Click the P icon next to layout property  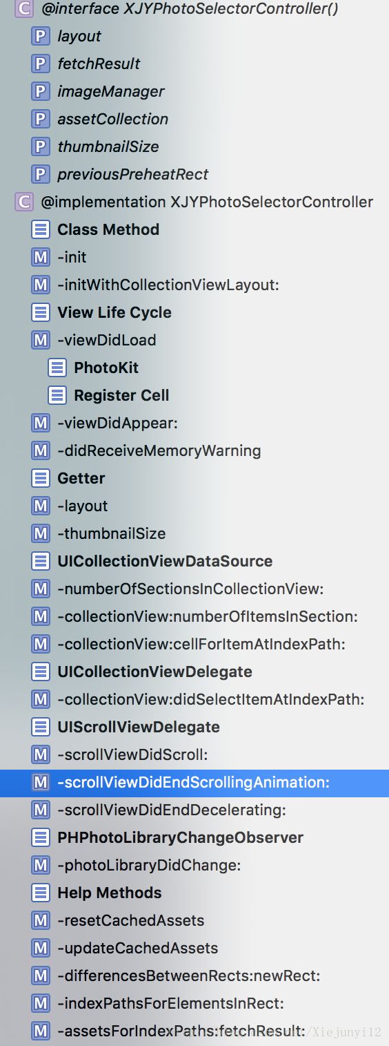41,36
